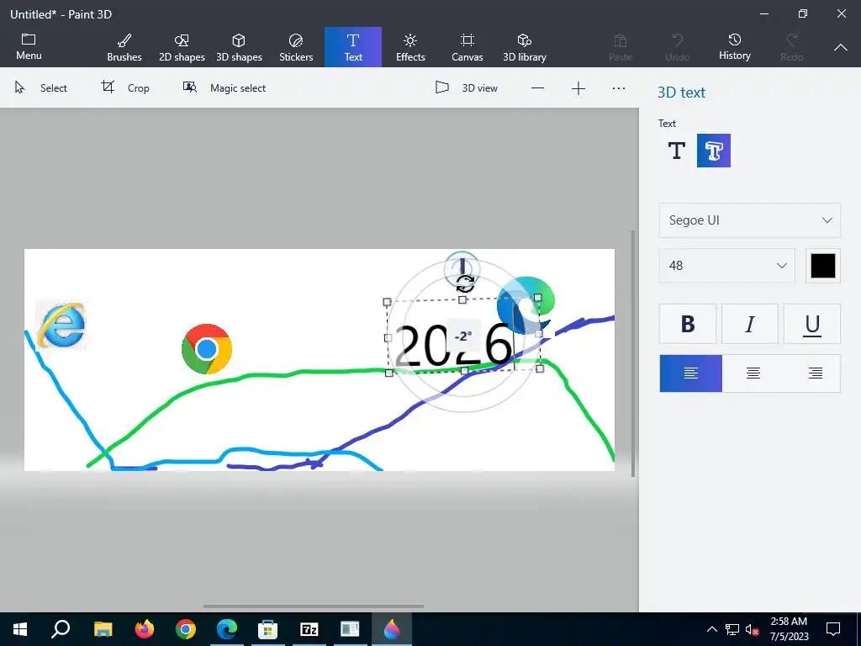The image size is (861, 646).
Task: Activate the Crop tool
Action: coord(125,87)
